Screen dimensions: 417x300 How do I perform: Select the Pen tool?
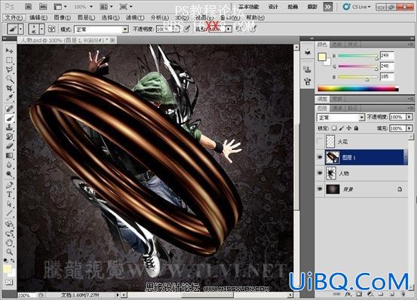pos(9,185)
